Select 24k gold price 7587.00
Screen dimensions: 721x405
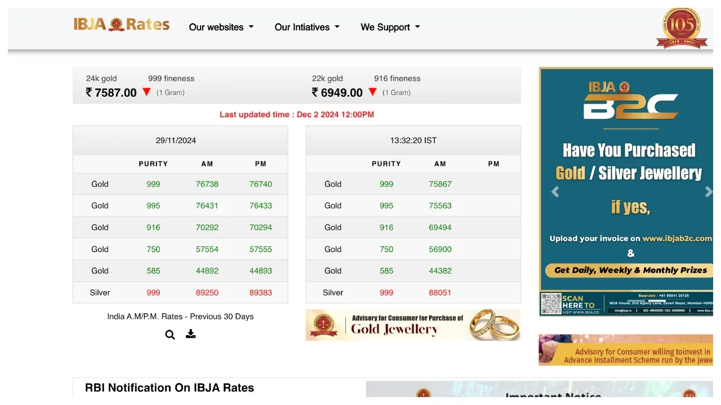click(111, 93)
